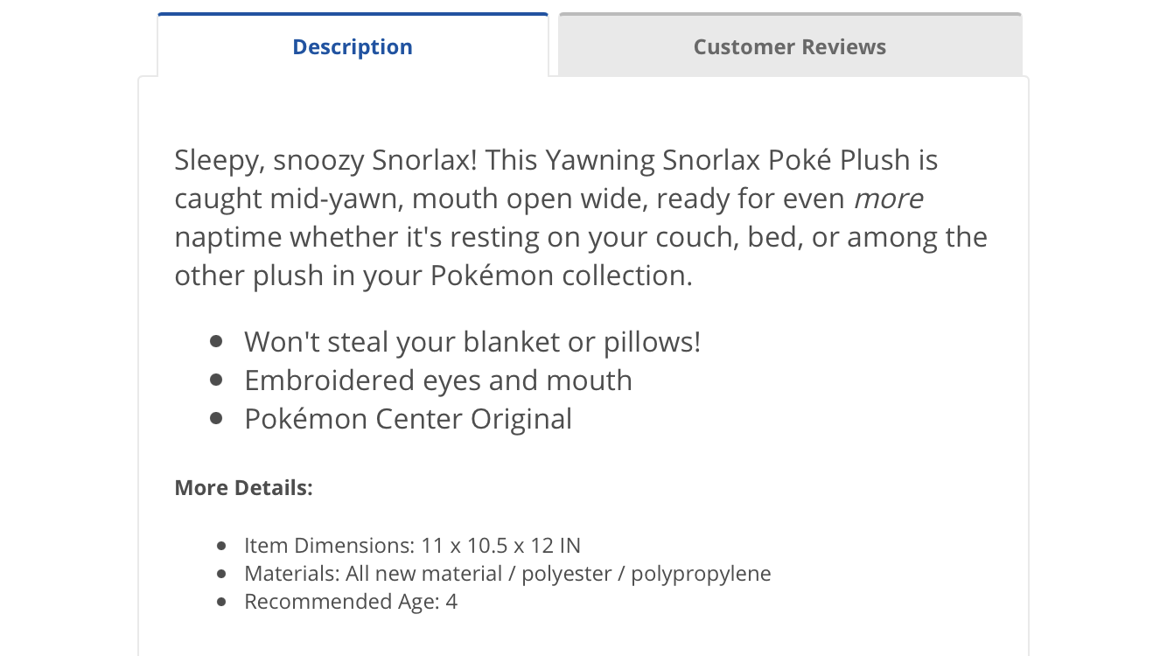Screen dimensions: 1167x656
Task: Click bullet dot beside Pokémon Center Original
Action: point(217,418)
